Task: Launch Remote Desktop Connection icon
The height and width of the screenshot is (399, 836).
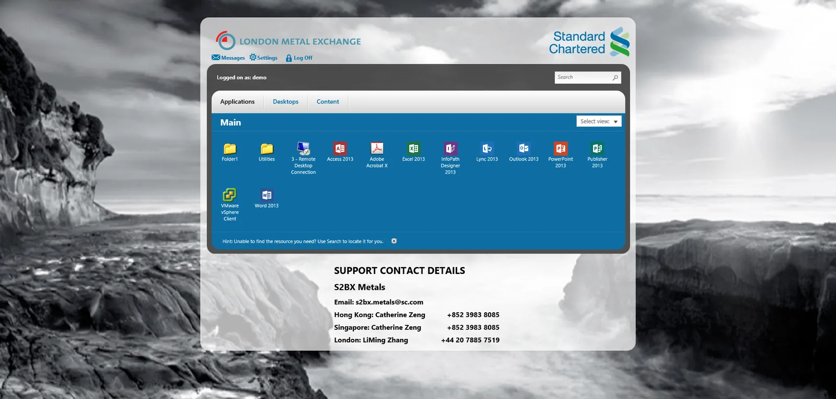Action: (304, 149)
